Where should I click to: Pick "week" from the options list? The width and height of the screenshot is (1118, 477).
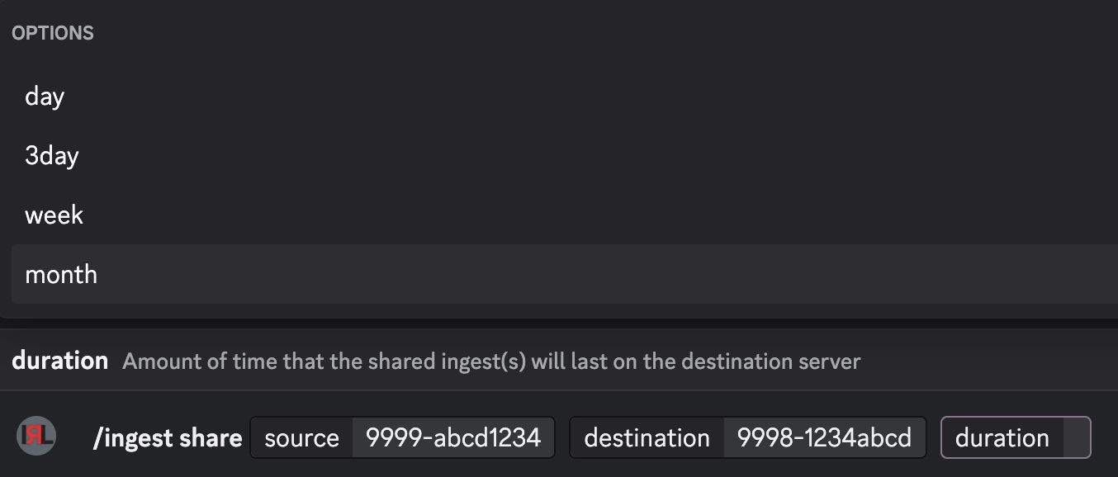tap(54, 215)
